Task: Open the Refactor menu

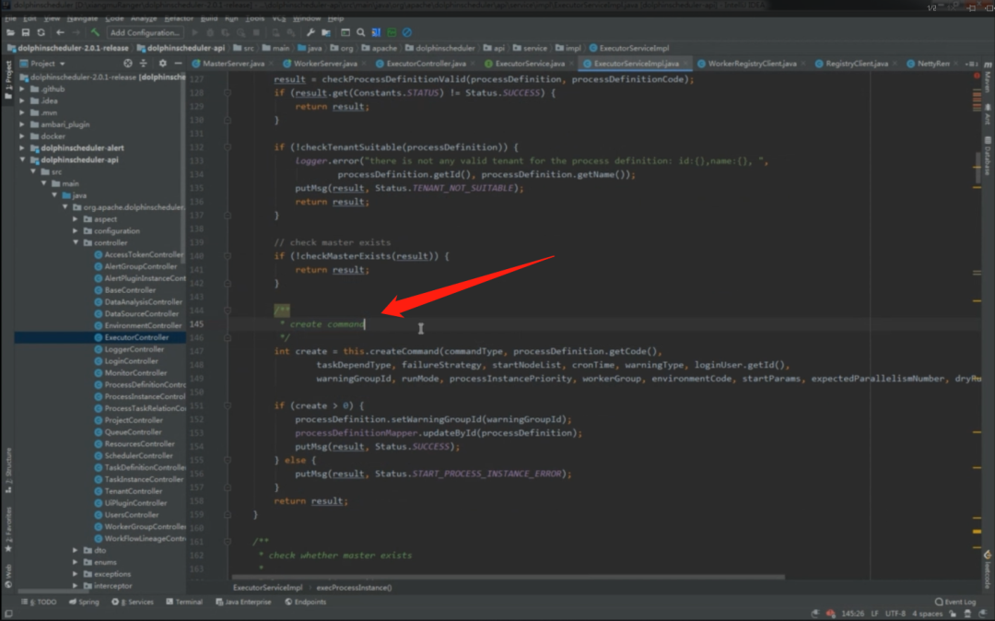Action: [x=179, y=18]
